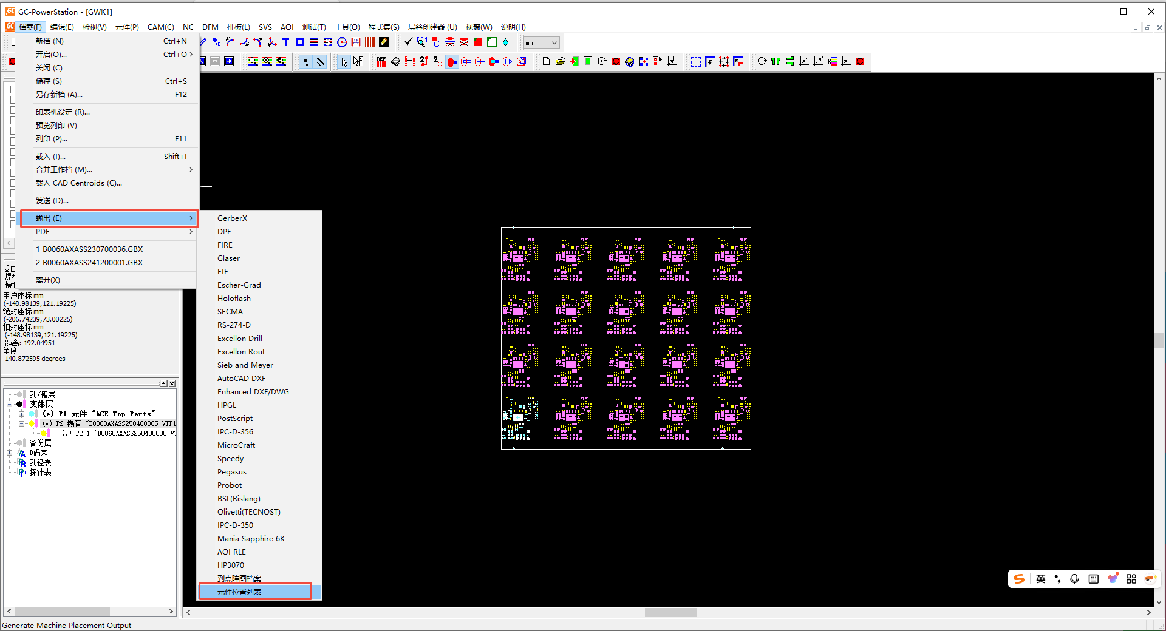Select the arrow pointer tool

pos(344,62)
